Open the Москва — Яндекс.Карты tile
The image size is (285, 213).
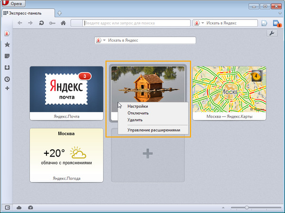(x=229, y=93)
